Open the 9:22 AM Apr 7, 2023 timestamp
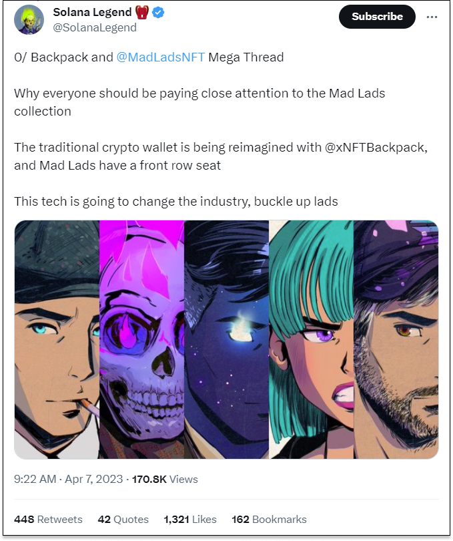Image resolution: width=453 pixels, height=541 pixels. tap(68, 479)
